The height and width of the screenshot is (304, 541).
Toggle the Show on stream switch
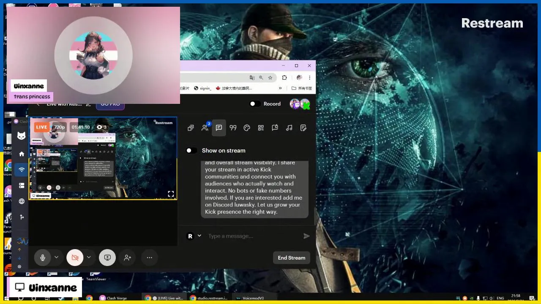click(x=191, y=150)
